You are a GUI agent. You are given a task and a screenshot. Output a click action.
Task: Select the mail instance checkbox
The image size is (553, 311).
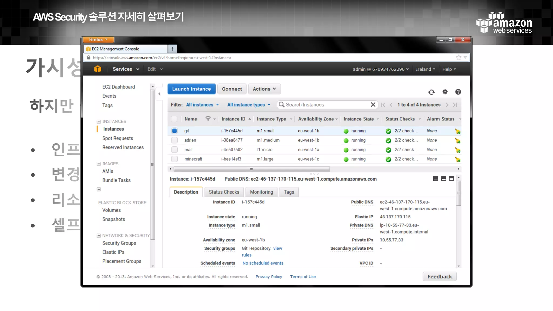(174, 150)
